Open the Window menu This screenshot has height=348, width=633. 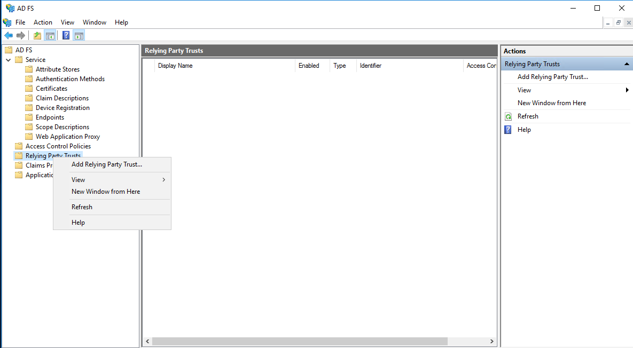95,22
